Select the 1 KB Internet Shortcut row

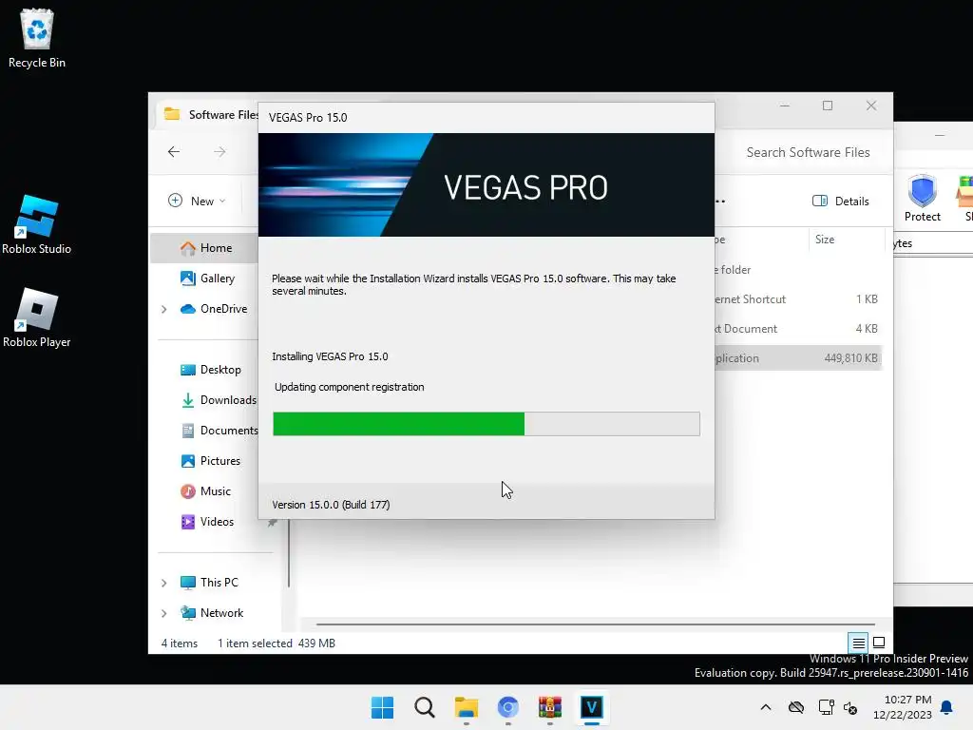tap(798, 299)
